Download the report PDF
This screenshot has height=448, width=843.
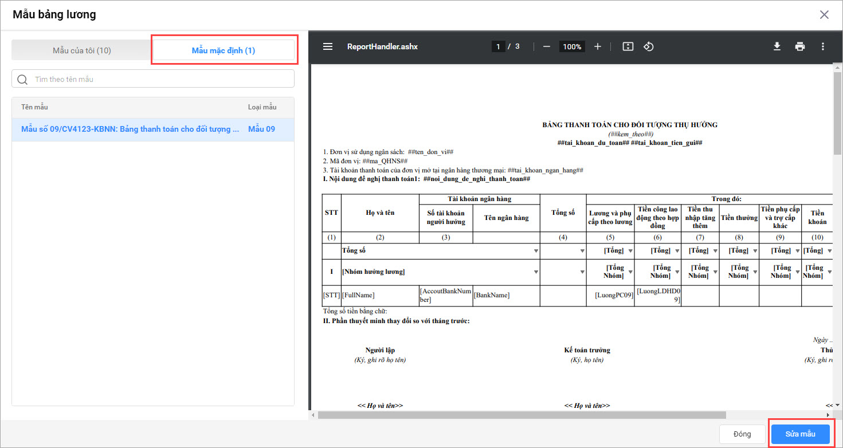point(777,46)
